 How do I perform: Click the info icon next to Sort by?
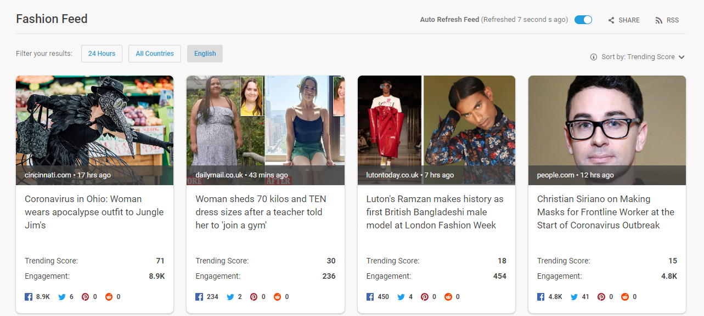pyautogui.click(x=593, y=57)
